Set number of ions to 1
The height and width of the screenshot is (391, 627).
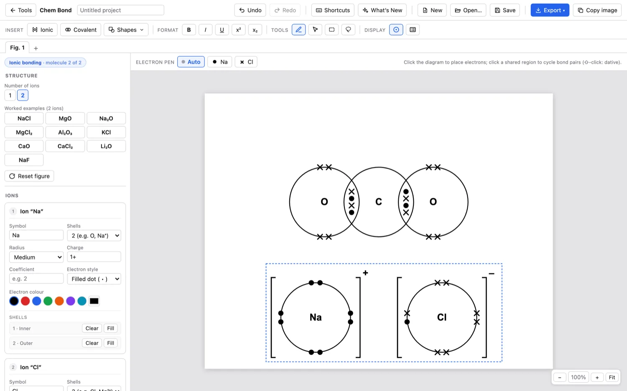(x=10, y=95)
